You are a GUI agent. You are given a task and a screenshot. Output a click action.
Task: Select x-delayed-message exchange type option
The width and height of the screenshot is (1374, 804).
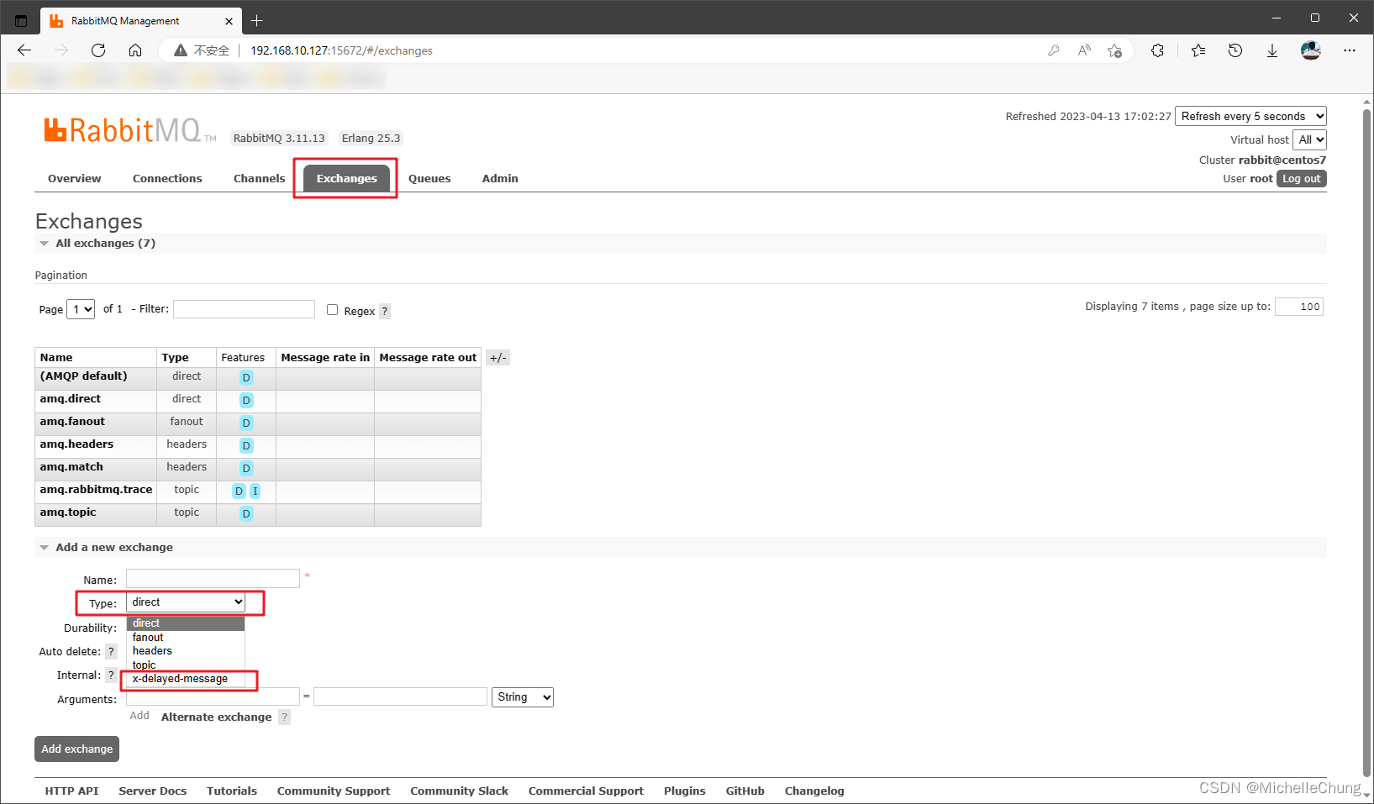[x=180, y=679]
